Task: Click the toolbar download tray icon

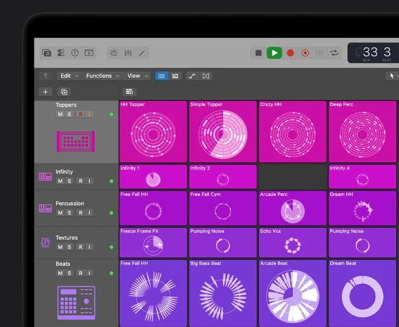Action: 89,53
